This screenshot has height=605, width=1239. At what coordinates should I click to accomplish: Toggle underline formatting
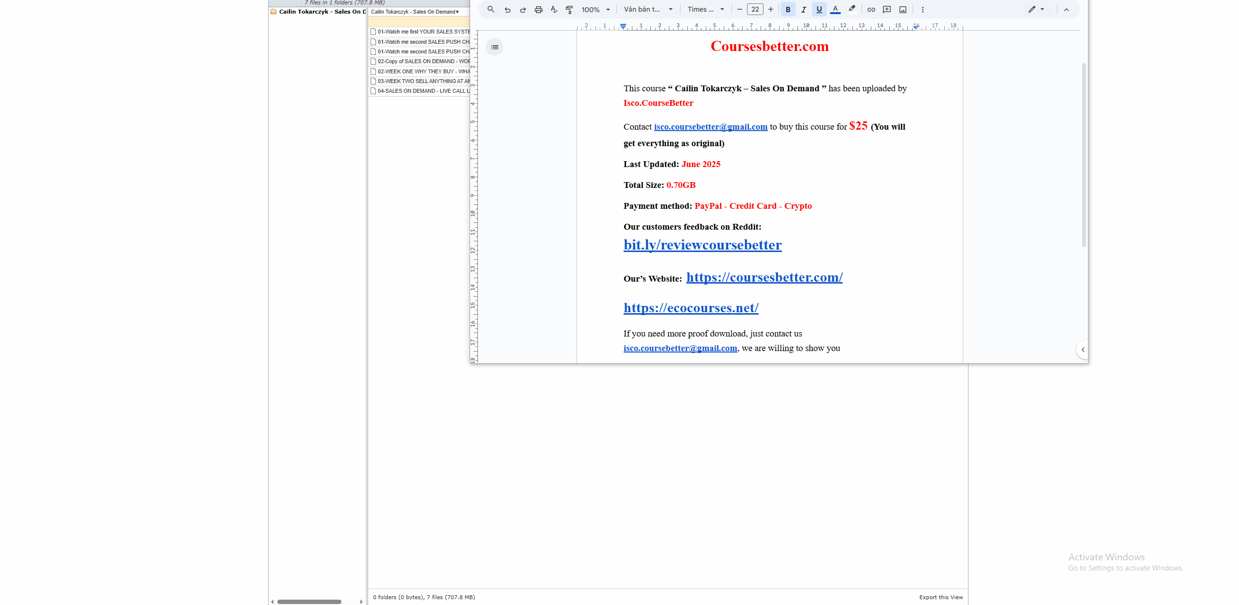(x=819, y=10)
